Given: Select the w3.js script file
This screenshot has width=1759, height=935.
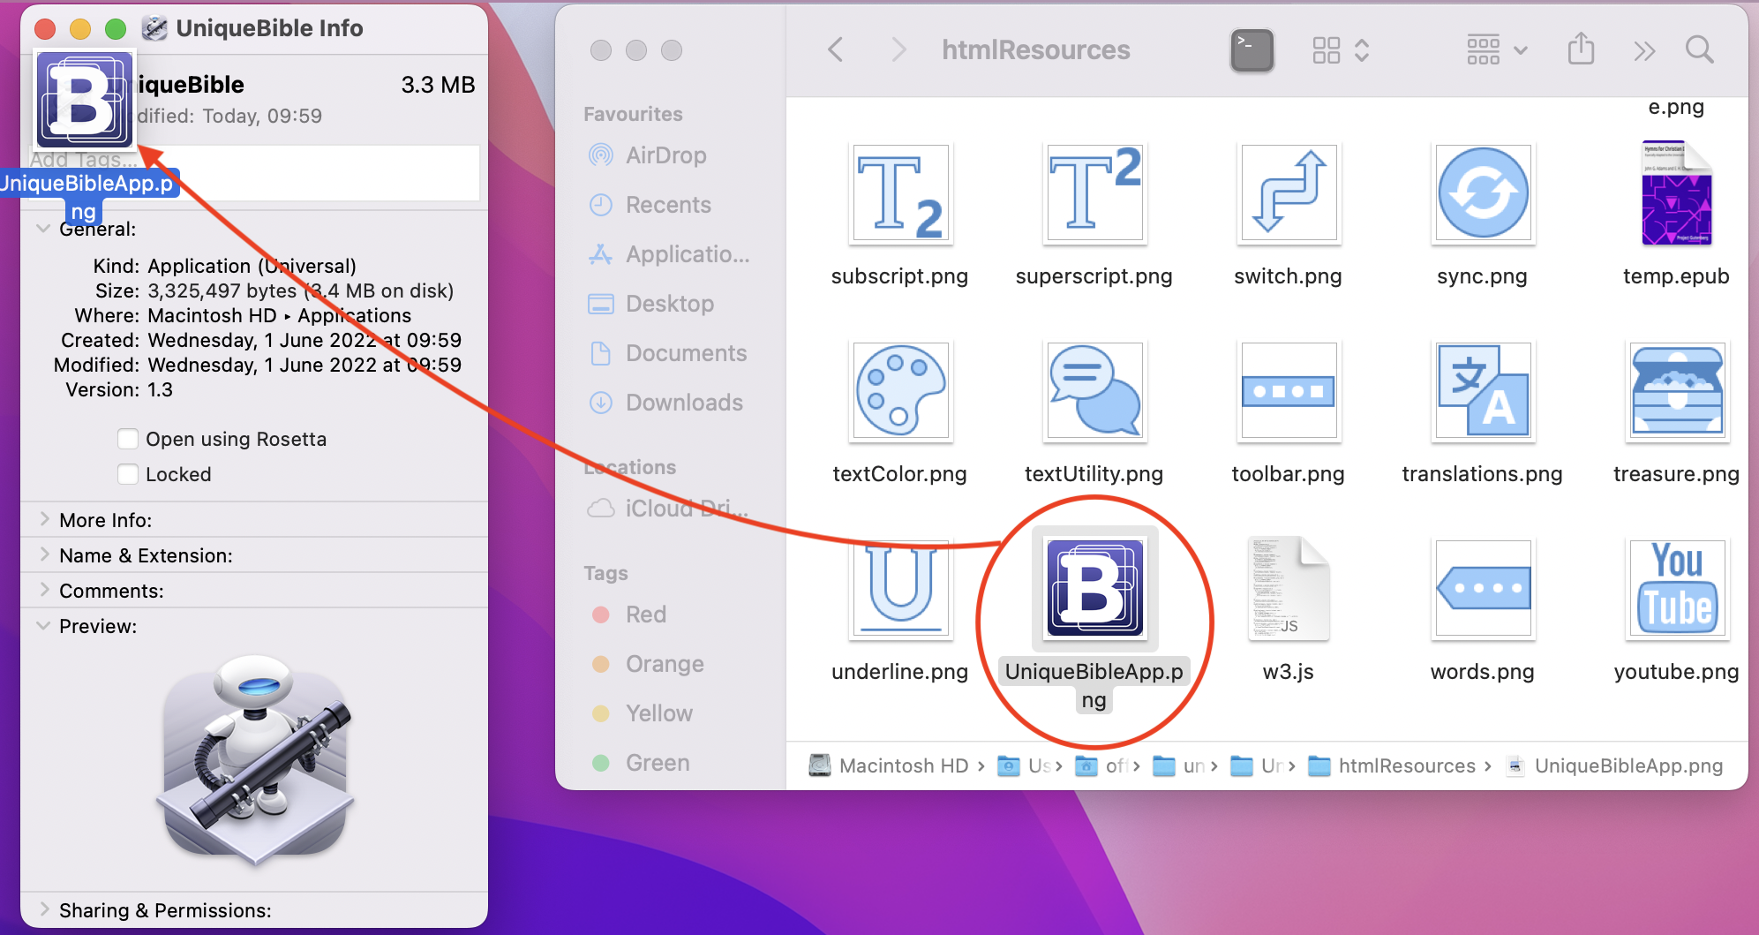Looking at the screenshot, I should click(x=1289, y=589).
